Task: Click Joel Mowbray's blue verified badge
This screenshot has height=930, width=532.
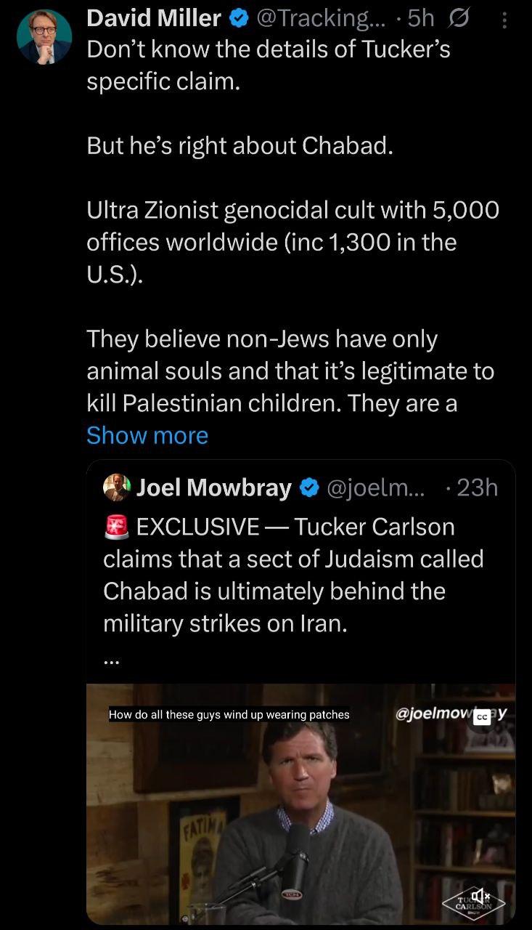Action: coord(310,488)
